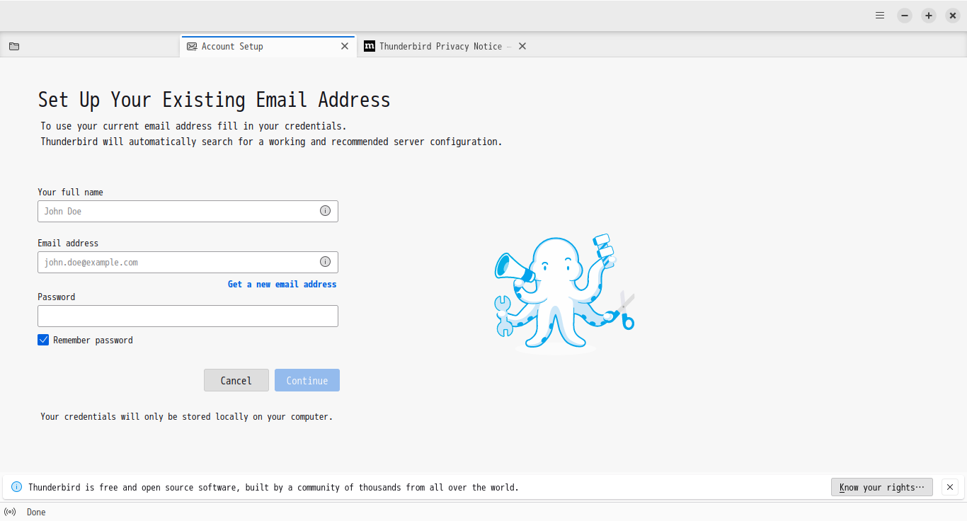Click the info icon in notification bar
The width and height of the screenshot is (967, 521).
[x=17, y=487]
